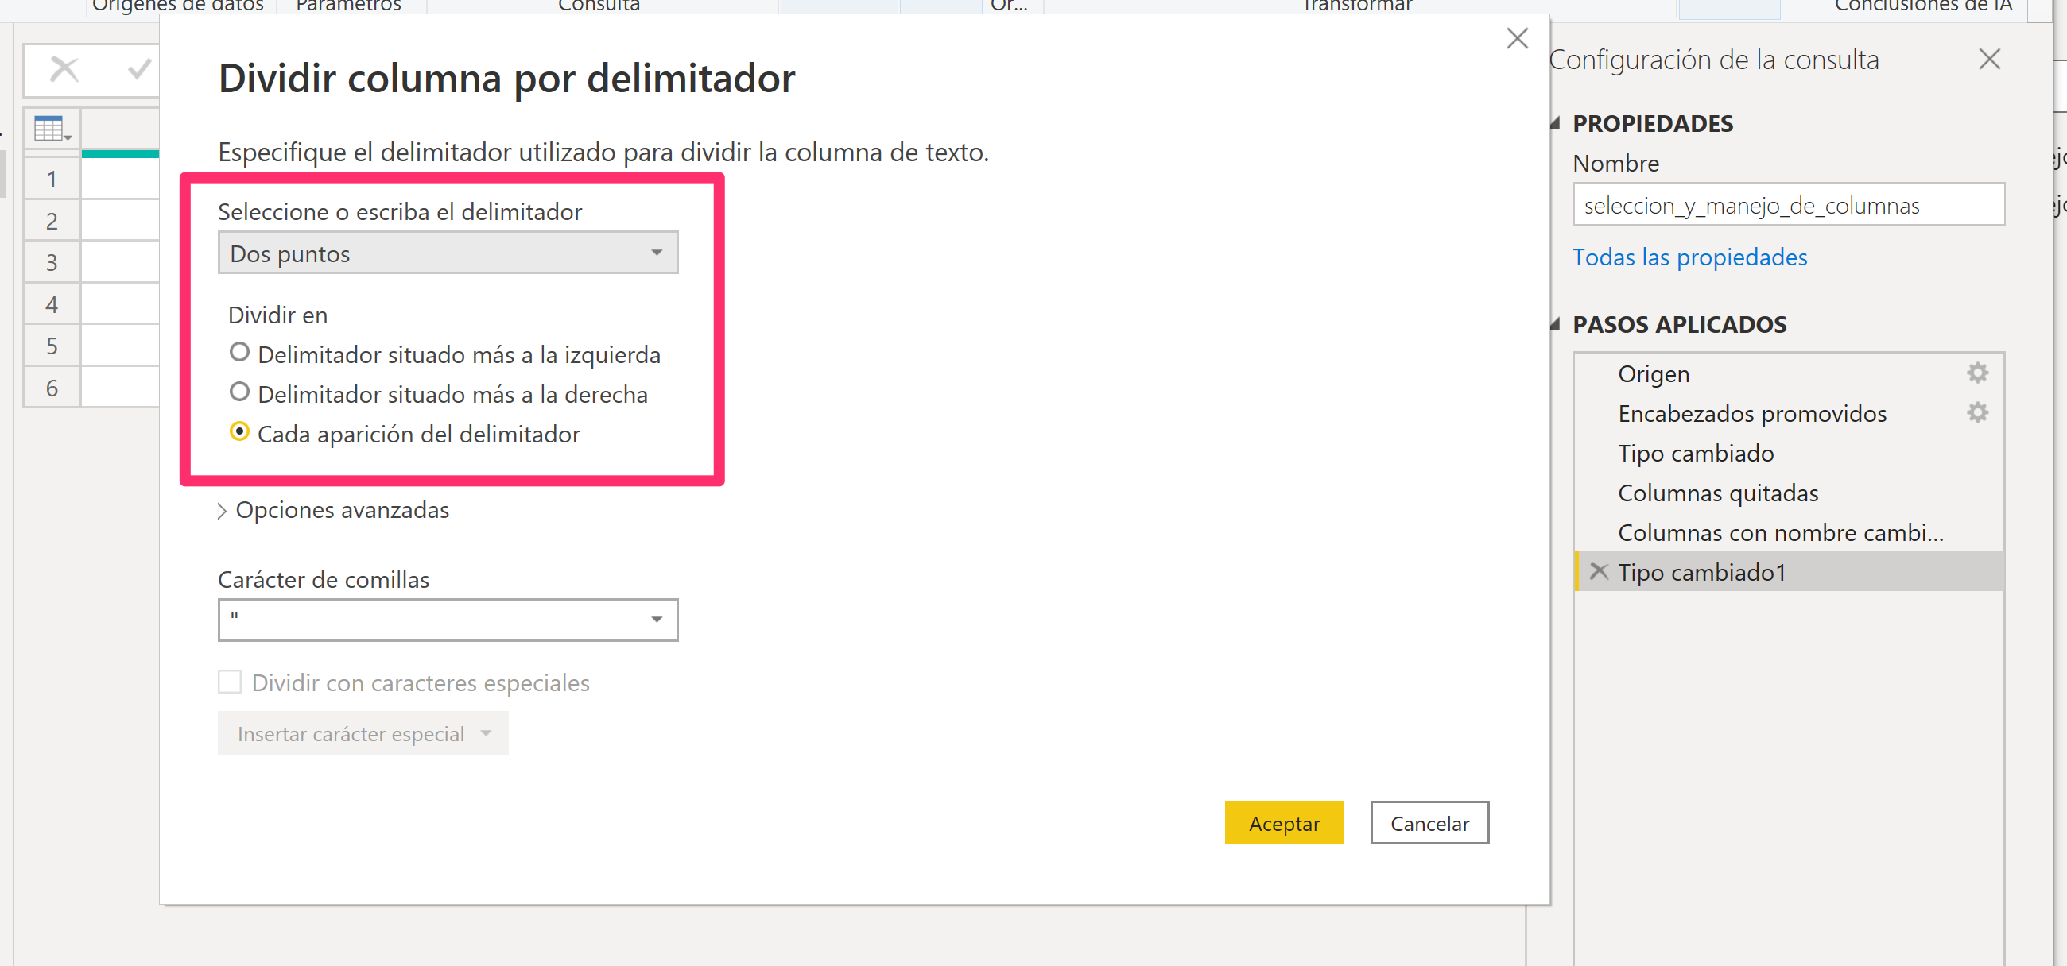Select the Origen applied step
The width and height of the screenshot is (2067, 966).
pos(1789,373)
